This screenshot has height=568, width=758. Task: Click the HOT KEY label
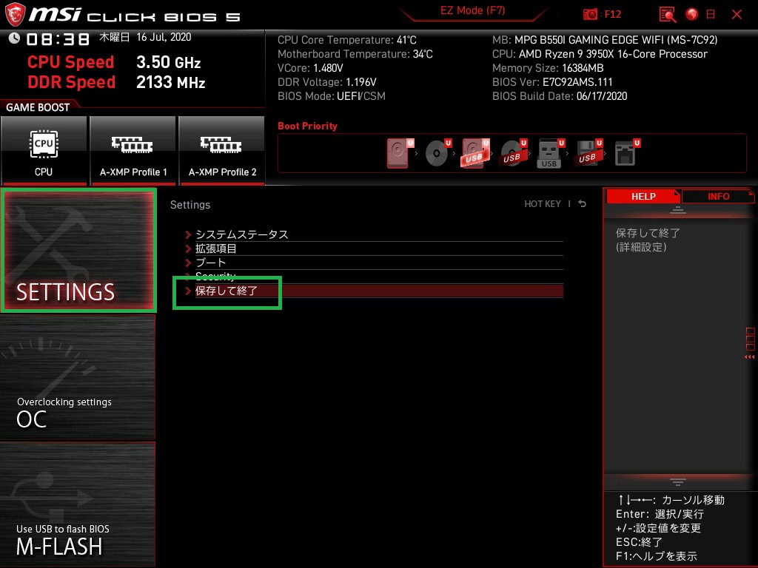(x=543, y=204)
